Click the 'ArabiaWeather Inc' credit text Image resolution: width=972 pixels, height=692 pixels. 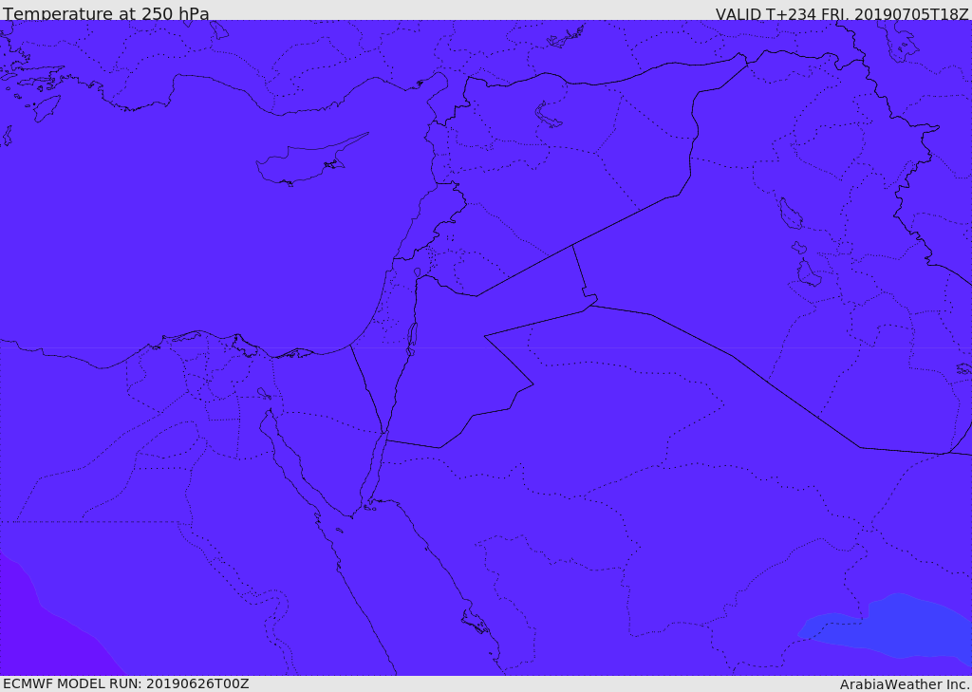point(904,684)
